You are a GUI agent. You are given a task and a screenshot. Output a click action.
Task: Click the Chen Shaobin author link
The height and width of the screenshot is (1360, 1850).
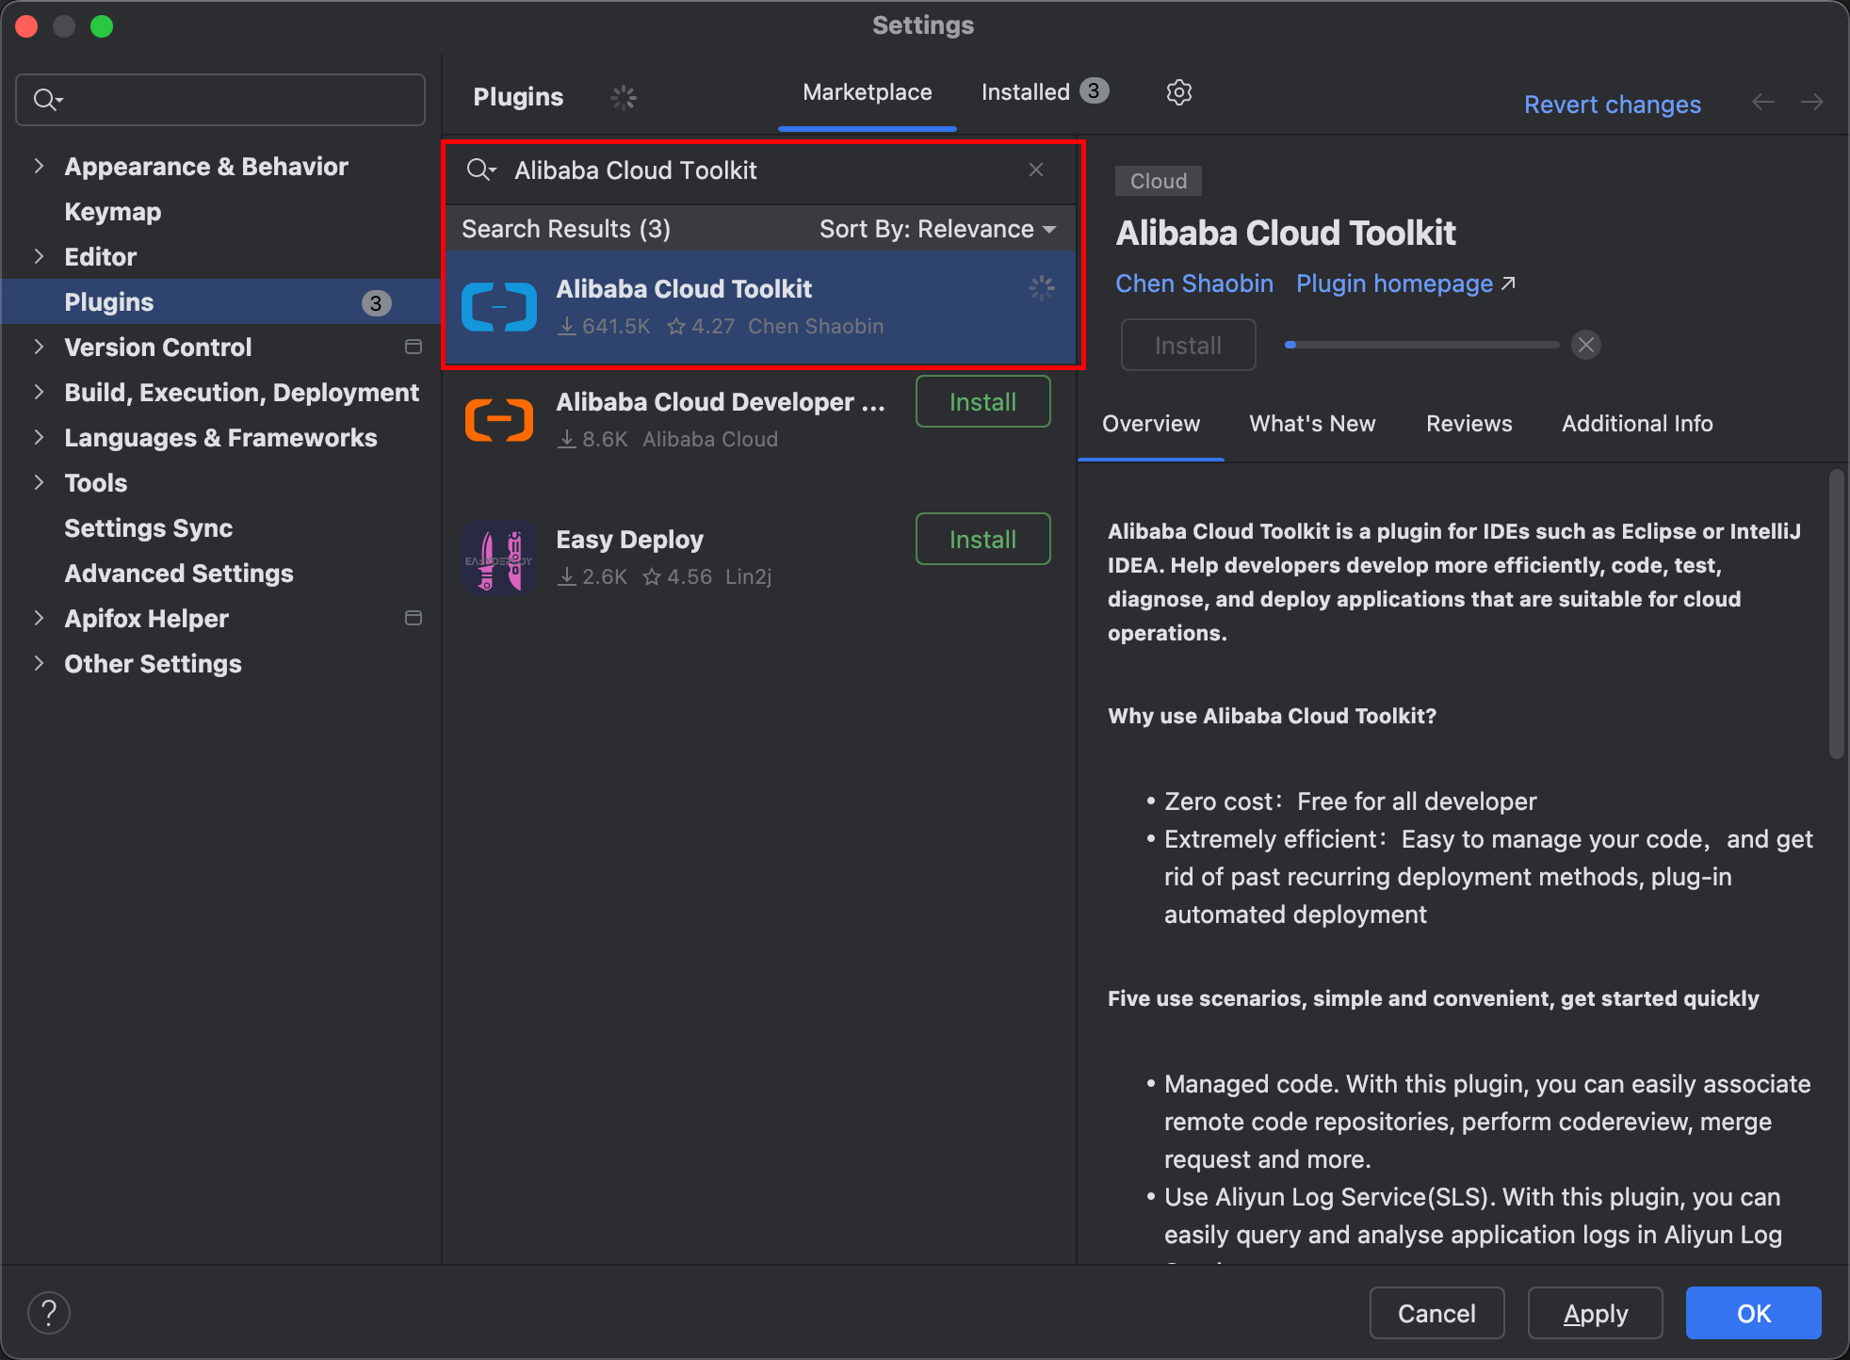click(x=1195, y=284)
